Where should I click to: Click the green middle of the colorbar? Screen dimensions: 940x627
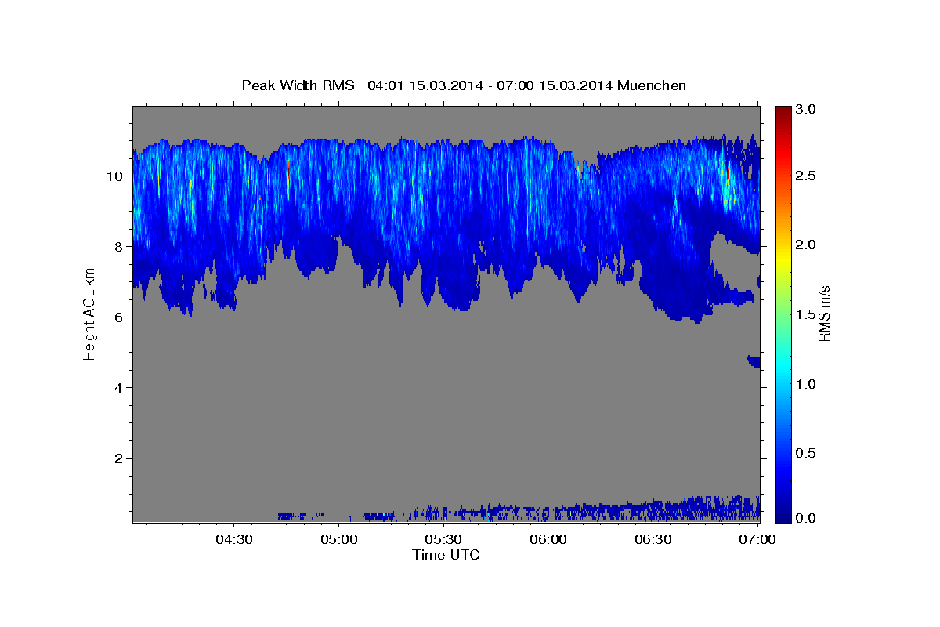pyautogui.click(x=783, y=313)
